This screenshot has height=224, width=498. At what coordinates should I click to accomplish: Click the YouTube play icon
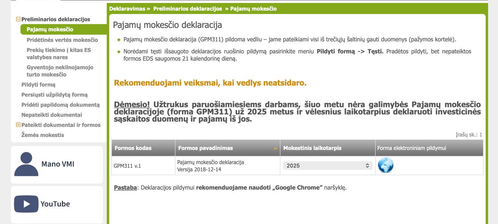pyautogui.click(x=26, y=204)
